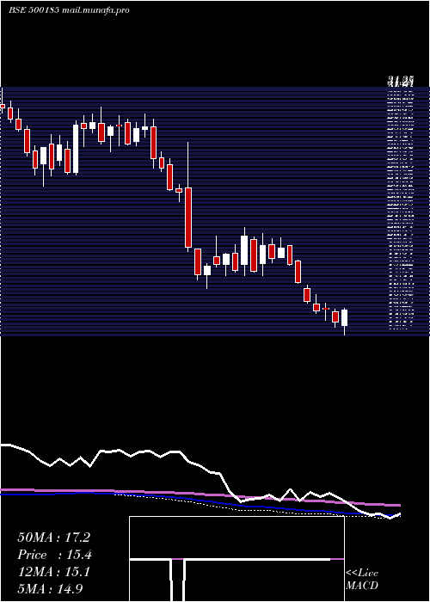Screen dimensions: 430x602
Task: Click the 'Price : 15.4' value
Action: coord(54,555)
